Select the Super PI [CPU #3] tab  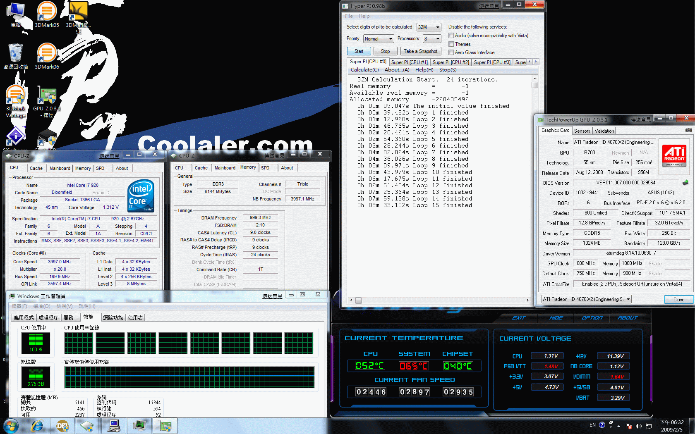point(492,62)
